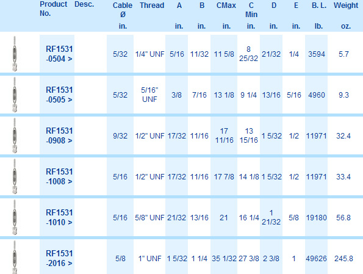363x274 pixels.
Task: Open the RF1531-1010 product link
Action: (59, 217)
